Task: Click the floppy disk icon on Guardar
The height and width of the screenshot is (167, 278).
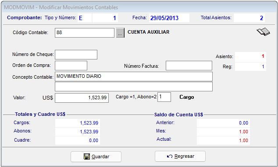Action: click(87, 157)
